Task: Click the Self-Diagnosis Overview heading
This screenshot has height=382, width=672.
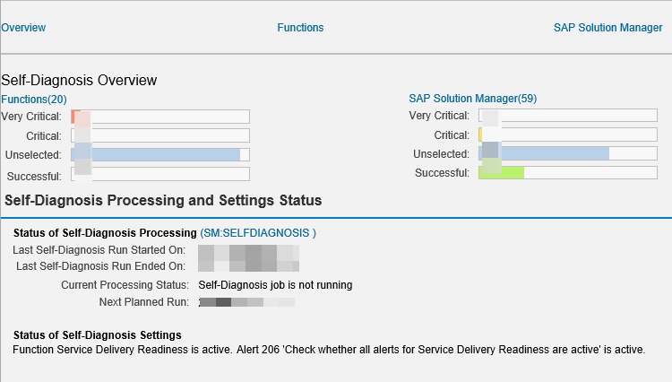Action: point(79,80)
